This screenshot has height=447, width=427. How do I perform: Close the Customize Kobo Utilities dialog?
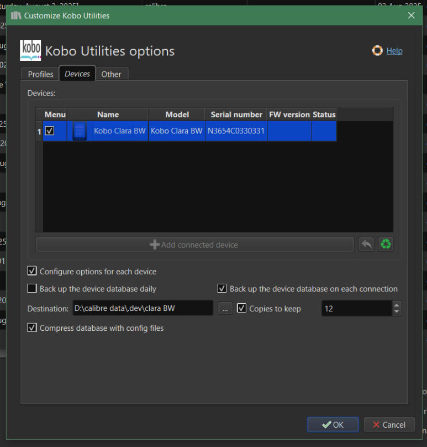[x=411, y=15]
